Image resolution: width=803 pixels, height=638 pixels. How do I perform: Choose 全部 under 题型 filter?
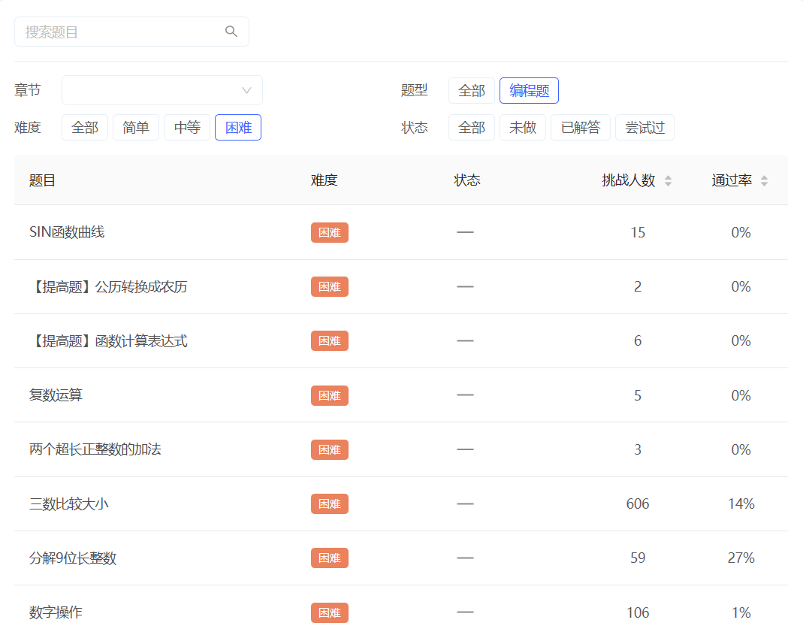472,91
